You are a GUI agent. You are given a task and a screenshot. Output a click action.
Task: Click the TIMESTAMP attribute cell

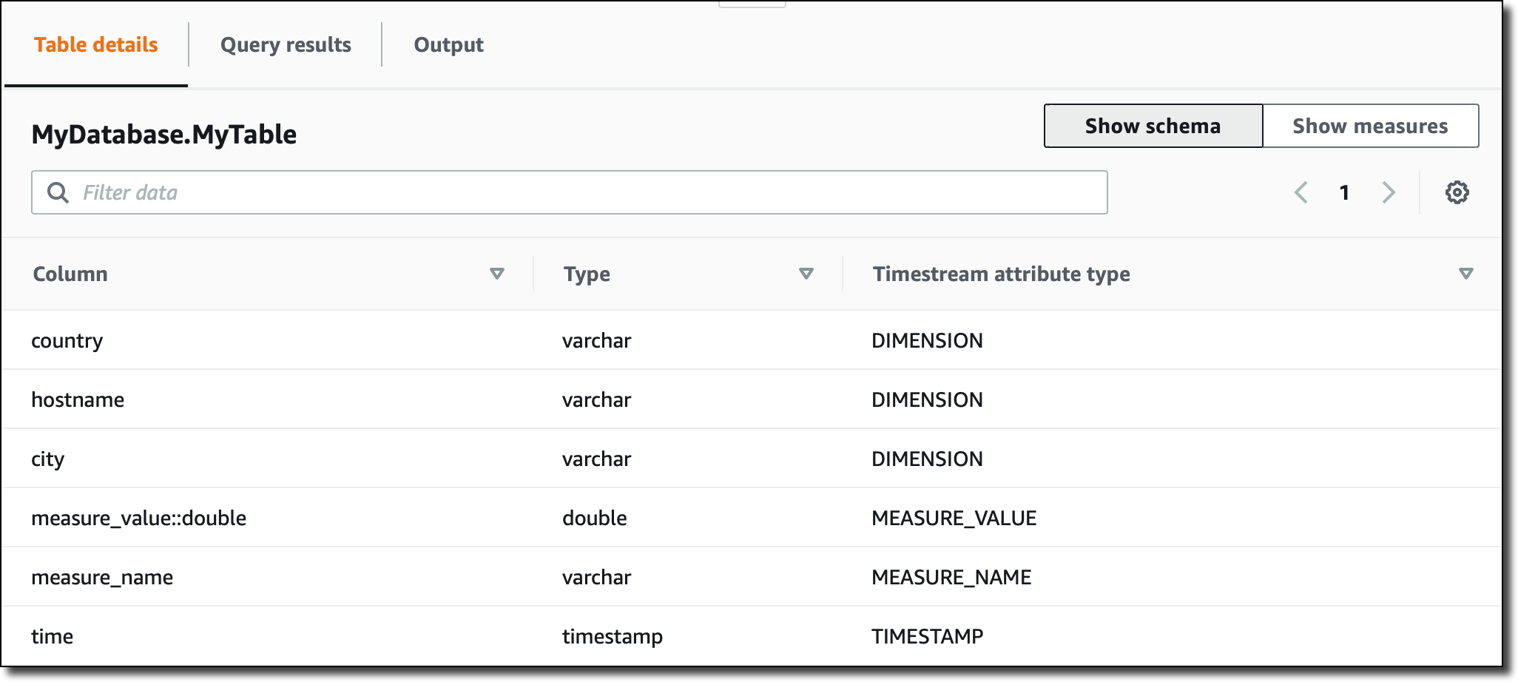[x=928, y=636]
